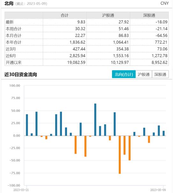Click the 本周合计 row label
Viewport: 173px width, 193px height.
[x=14, y=29]
